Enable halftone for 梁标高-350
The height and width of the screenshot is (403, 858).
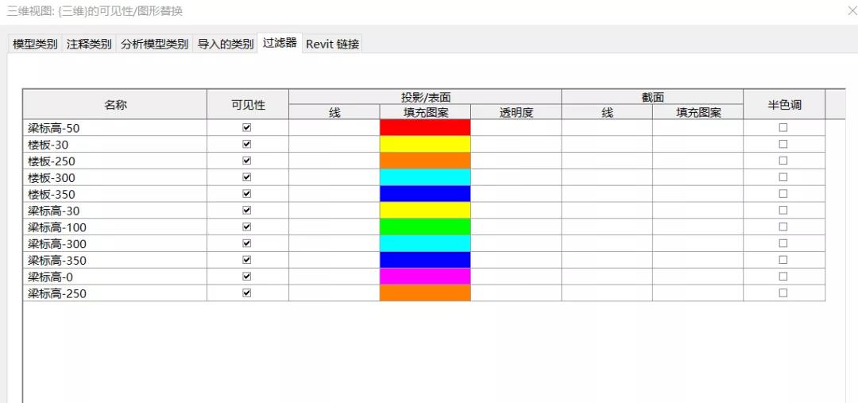pyautogui.click(x=783, y=260)
